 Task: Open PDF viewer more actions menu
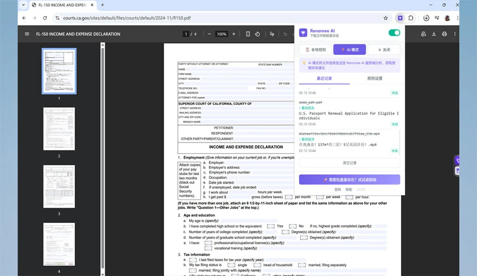[x=455, y=34]
